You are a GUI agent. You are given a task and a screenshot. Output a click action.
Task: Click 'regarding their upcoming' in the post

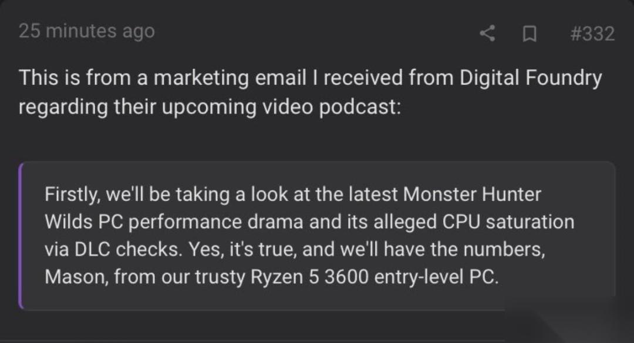point(137,107)
